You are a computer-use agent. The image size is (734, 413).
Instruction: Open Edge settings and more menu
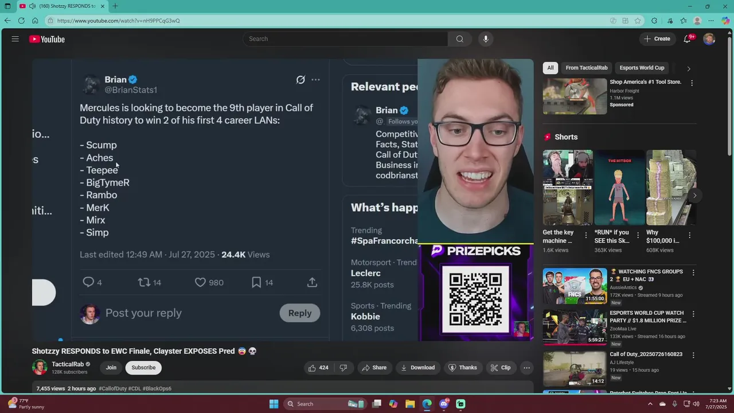(711, 21)
